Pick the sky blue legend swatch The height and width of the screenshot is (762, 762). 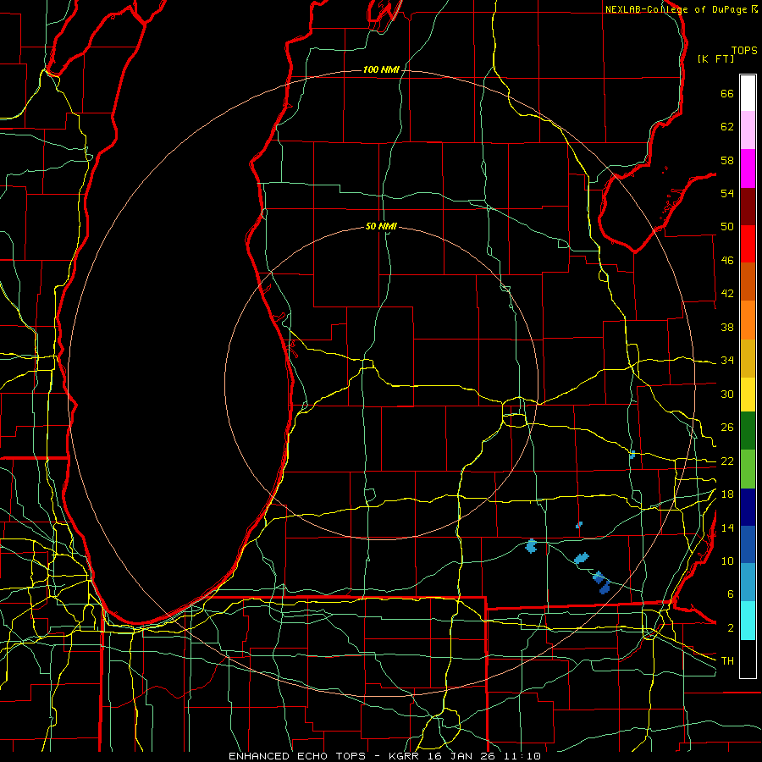pyautogui.click(x=748, y=583)
